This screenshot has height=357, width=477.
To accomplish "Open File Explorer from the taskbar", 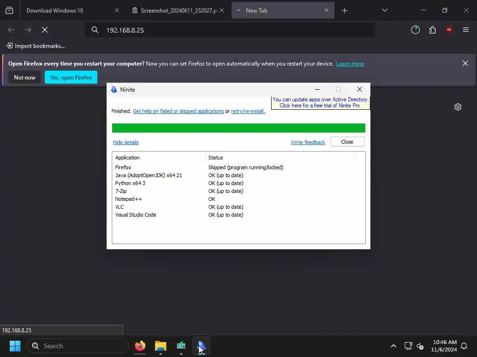I will click(x=161, y=346).
